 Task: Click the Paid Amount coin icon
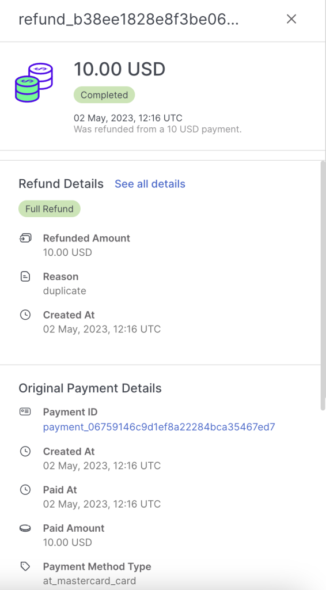[x=25, y=528]
